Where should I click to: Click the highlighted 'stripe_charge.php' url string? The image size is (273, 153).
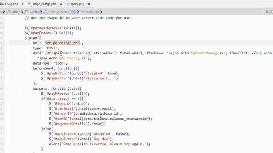62,43
